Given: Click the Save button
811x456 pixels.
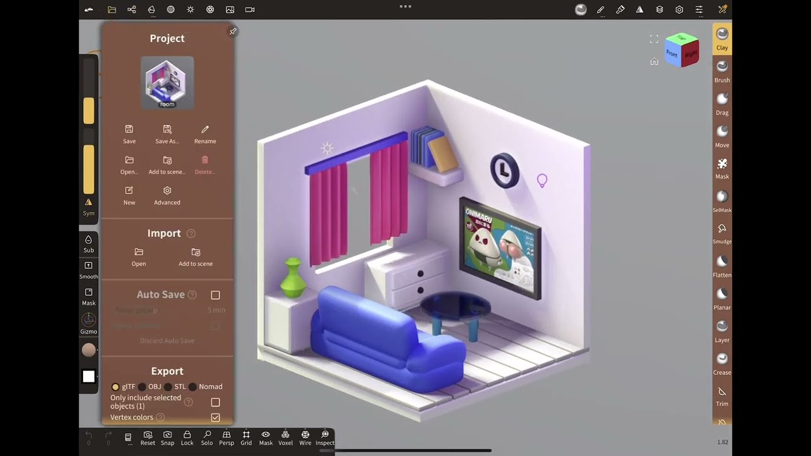Looking at the screenshot, I should click(129, 134).
